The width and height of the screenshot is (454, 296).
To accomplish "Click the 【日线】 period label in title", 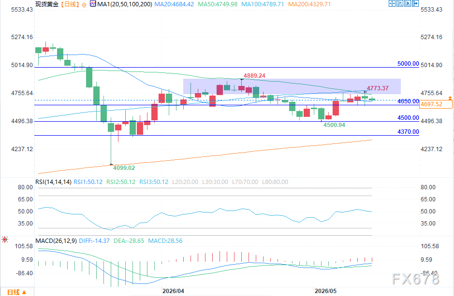I will (70, 4).
